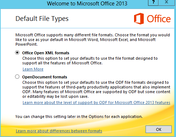Viewport: 176px width, 137px height.
Task: Click the Office Open XML option description text
Action: click(90, 61)
